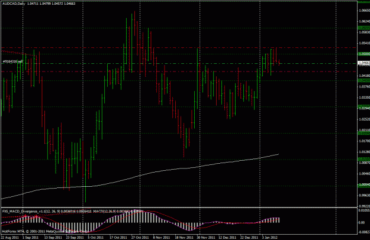
Task: Click the 1.0541 price scale label
Action: 364,43
